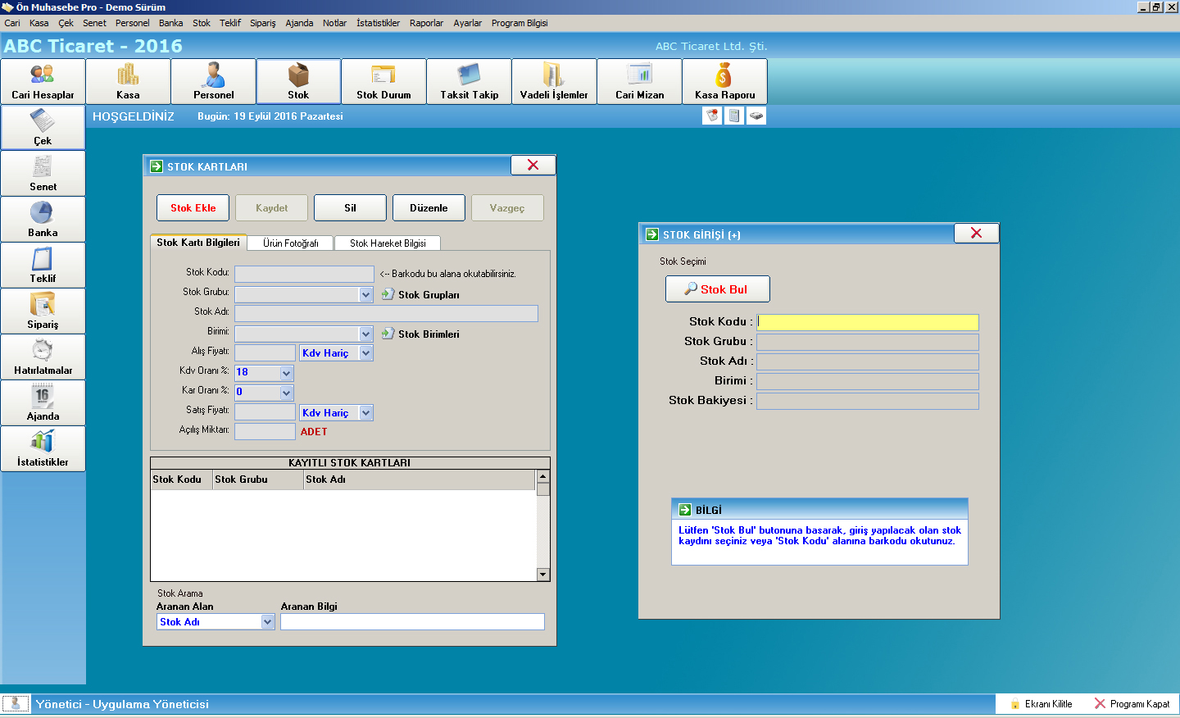The width and height of the screenshot is (1180, 718).
Task: Open Ajanda calendar icon in sidebar
Action: tap(43, 402)
